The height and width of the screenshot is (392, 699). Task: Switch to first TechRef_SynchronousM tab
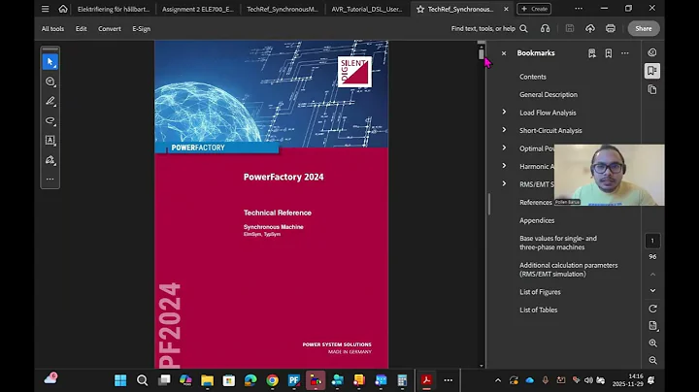click(x=283, y=9)
